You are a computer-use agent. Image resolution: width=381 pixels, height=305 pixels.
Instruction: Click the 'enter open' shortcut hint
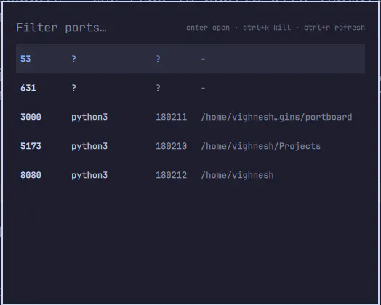[x=208, y=28]
